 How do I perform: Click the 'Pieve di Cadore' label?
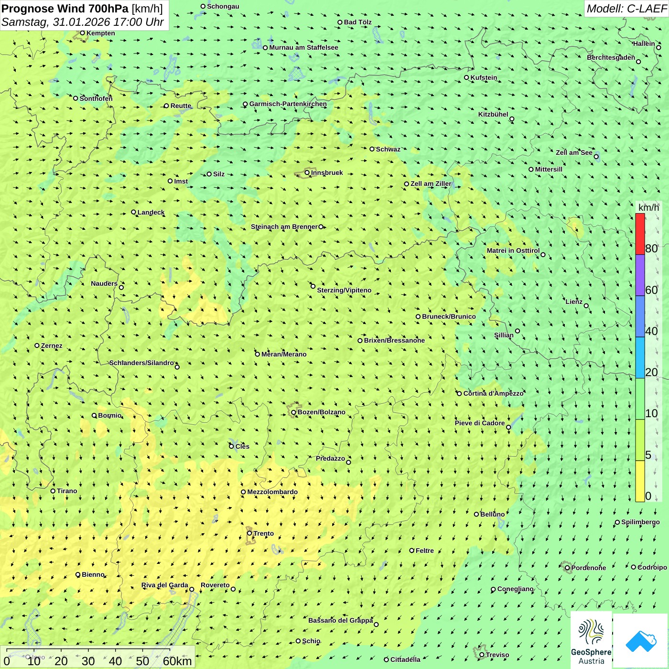point(480,423)
